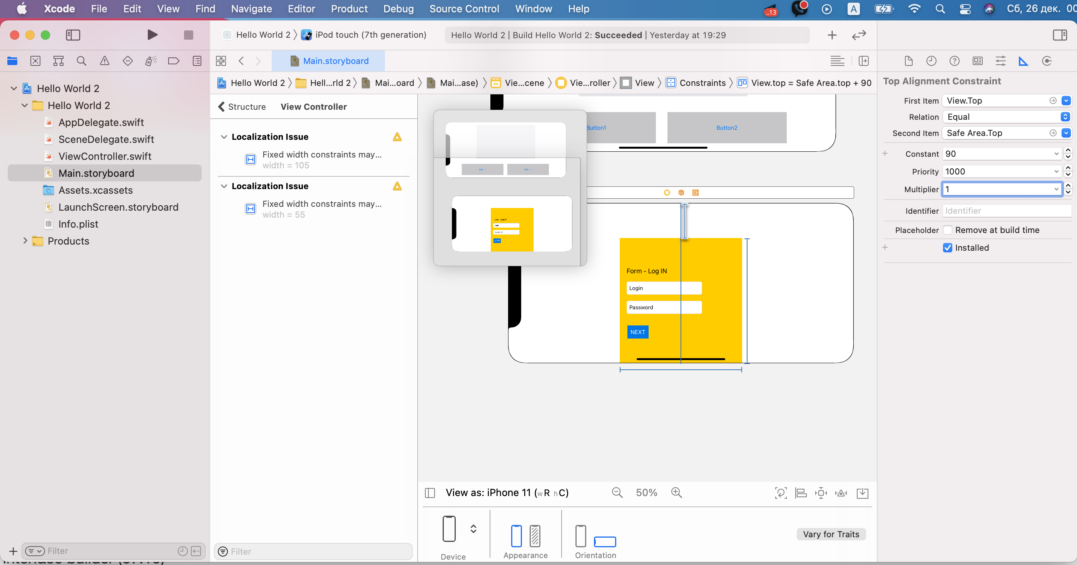Screen dimensions: 1077x565
Task: Open editor options lines menu
Action: coord(837,61)
